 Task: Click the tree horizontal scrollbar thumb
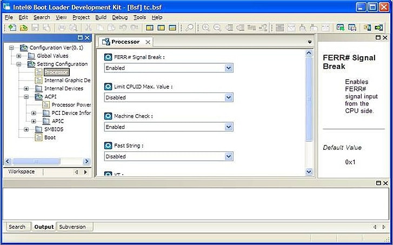pyautogui.click(x=36, y=161)
